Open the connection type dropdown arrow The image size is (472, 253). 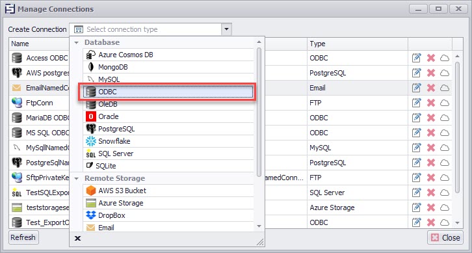point(226,29)
